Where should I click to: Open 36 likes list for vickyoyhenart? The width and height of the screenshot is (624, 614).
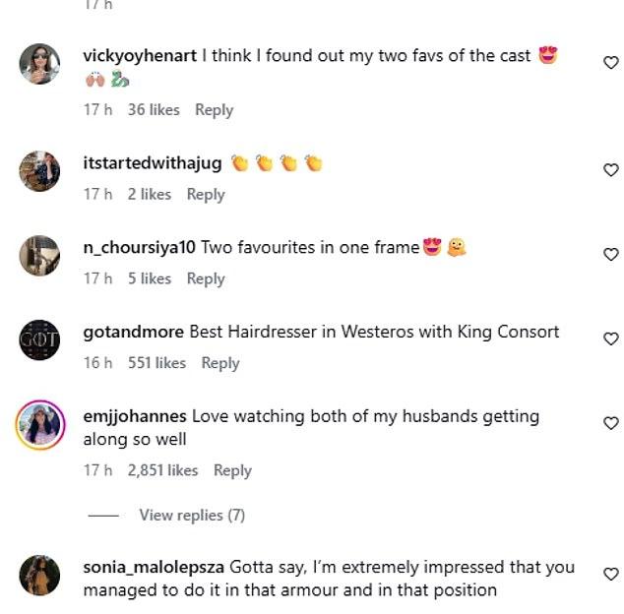pyautogui.click(x=154, y=110)
